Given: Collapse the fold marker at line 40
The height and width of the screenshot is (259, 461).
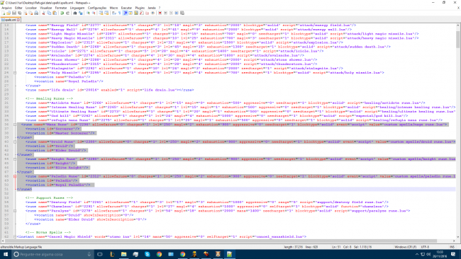Looking at the screenshot, I should 15,142.
